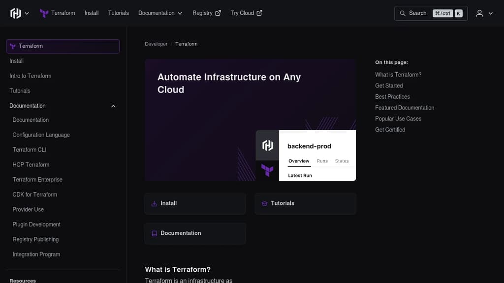Click the 'Automate Infrastructure on Any Cloud' heading
This screenshot has height=283, width=504.
coord(229,84)
